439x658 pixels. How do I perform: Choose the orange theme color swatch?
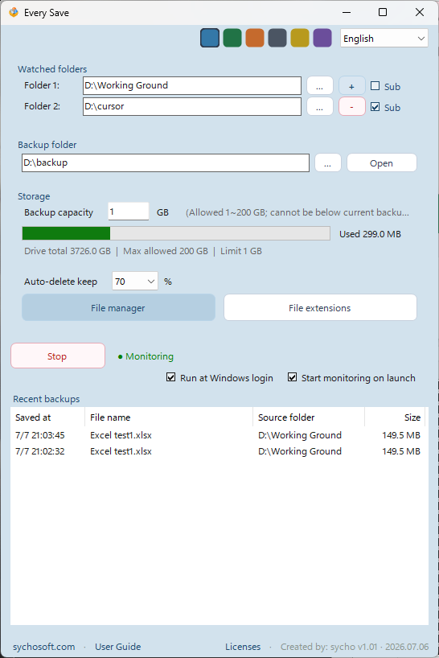(255, 38)
